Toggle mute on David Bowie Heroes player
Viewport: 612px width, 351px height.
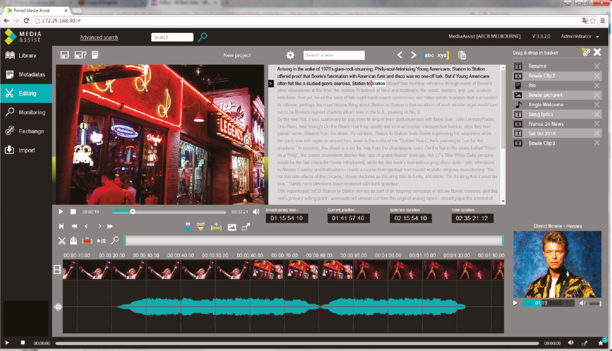[x=582, y=303]
